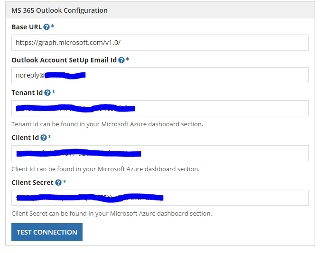325x253 pixels.
Task: Click the Client Id question mark icon
Action: pyautogui.click(x=44, y=138)
